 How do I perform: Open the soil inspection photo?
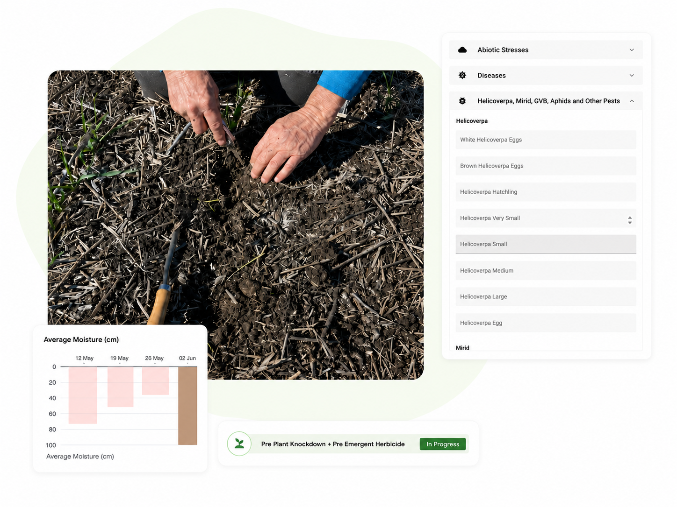pyautogui.click(x=236, y=225)
